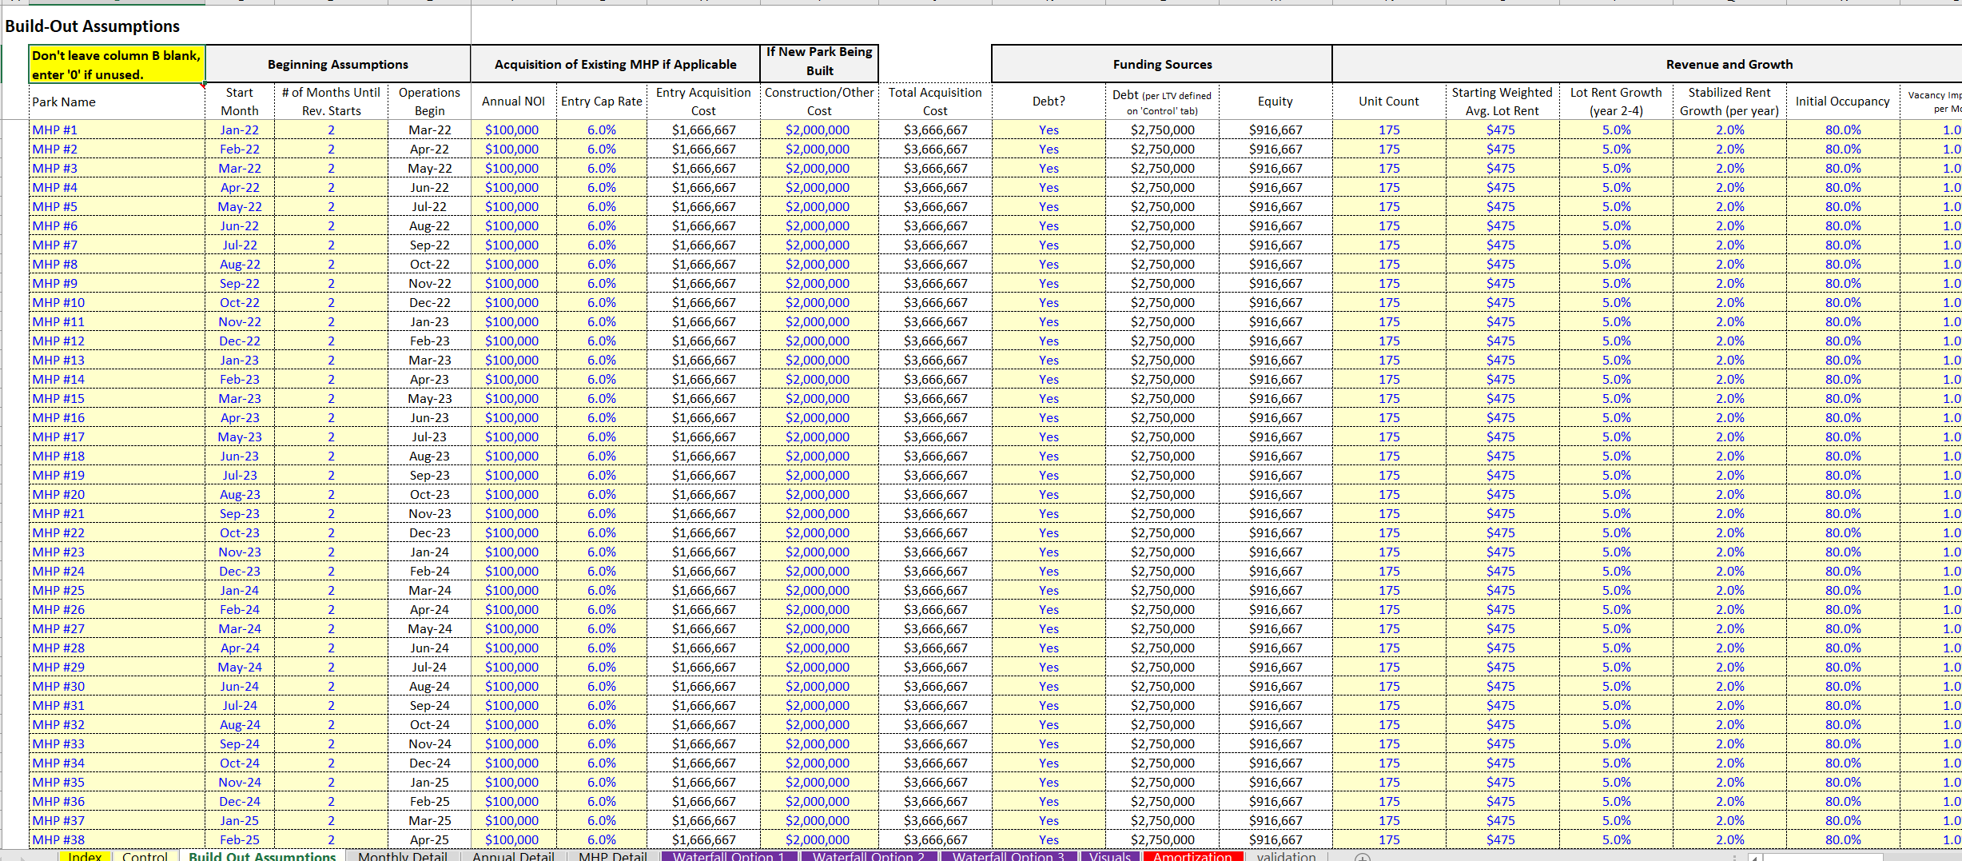Viewport: 1962px width, 861px height.
Task: Click Operations Begin Dec-22 for MHP #10
Action: [x=429, y=302]
